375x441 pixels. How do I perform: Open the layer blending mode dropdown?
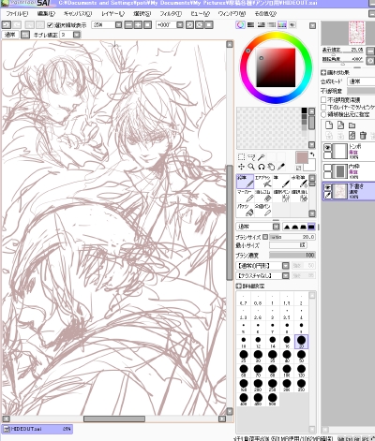362,81
